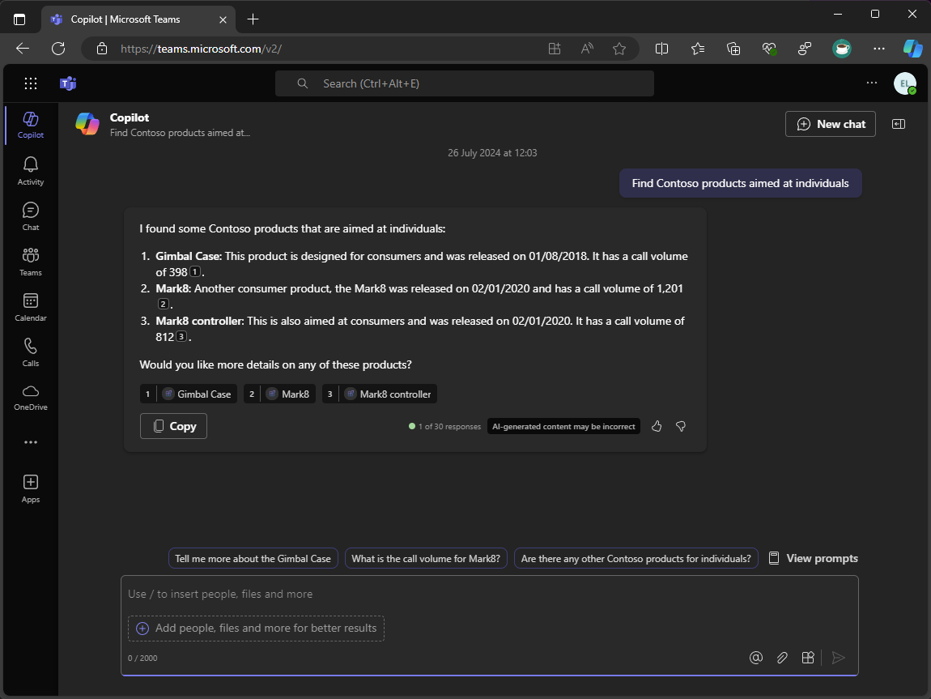Open the app launcher waffle grid
The height and width of the screenshot is (699, 931).
click(x=30, y=83)
